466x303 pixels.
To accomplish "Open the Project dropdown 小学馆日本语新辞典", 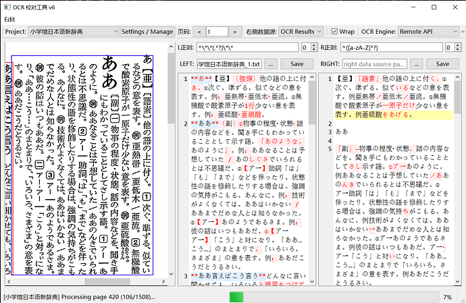I will [74, 32].
